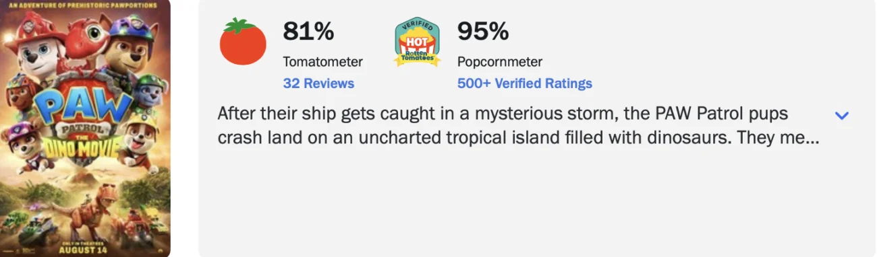The height and width of the screenshot is (257, 877).
Task: Expand the synopsis with the blue chevron
Action: (x=841, y=115)
